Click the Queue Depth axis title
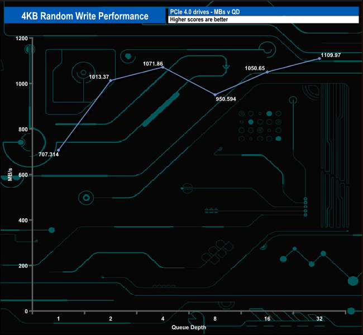Image resolution: width=363 pixels, height=335 pixels. coord(189,327)
